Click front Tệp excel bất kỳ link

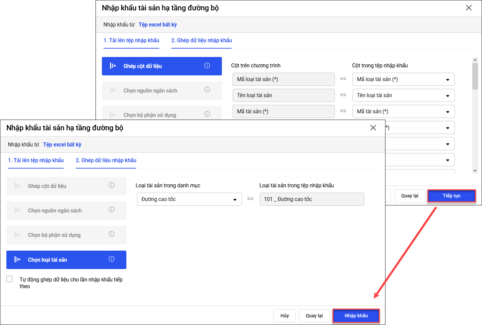click(62, 145)
